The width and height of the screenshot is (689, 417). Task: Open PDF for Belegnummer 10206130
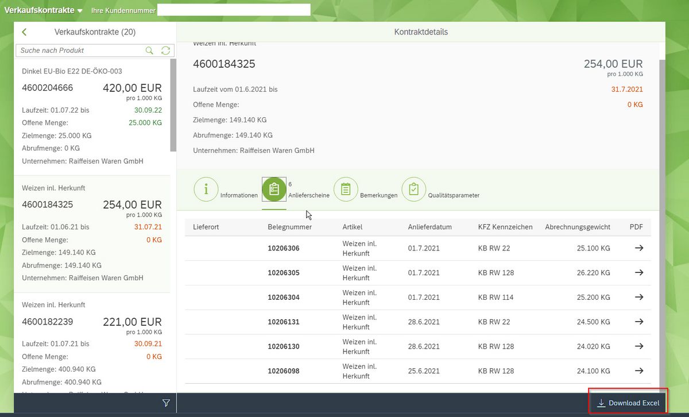click(638, 346)
